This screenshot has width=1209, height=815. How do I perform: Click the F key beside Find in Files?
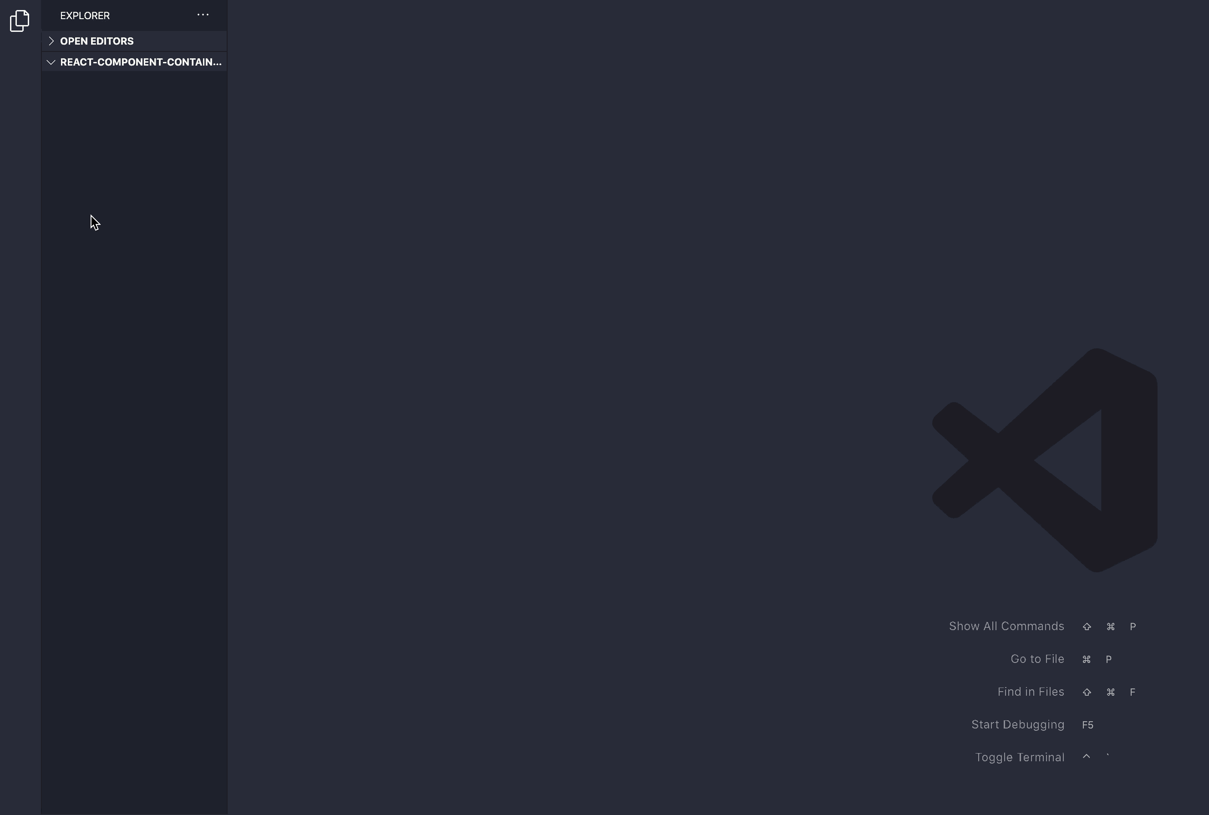1133,693
